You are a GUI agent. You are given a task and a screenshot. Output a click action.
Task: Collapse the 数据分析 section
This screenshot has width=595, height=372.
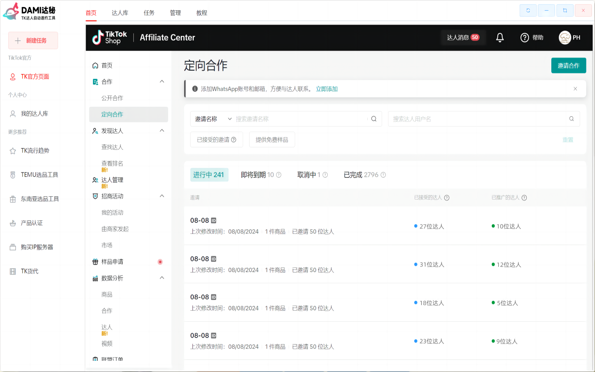coord(161,278)
